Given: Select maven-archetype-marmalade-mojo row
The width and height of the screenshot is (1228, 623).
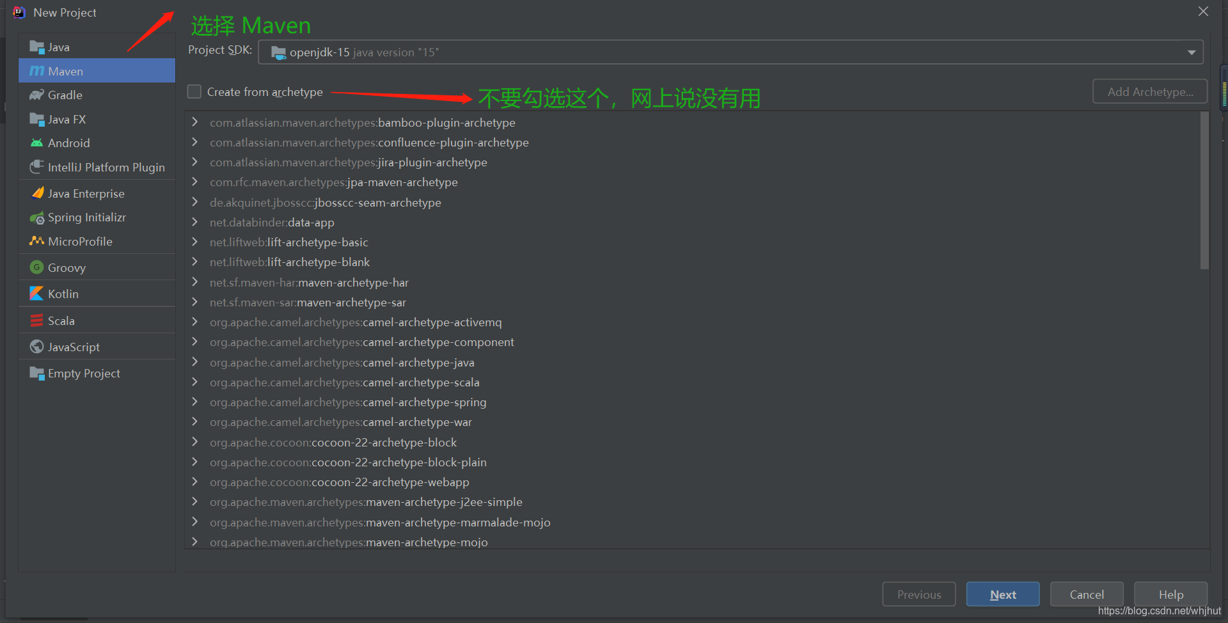Looking at the screenshot, I should [693, 522].
